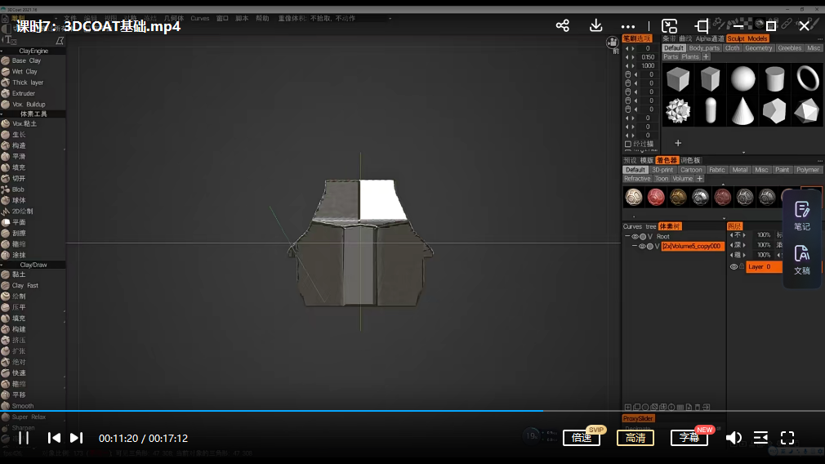Collapse the ClayEngine tool group

pos(2,51)
